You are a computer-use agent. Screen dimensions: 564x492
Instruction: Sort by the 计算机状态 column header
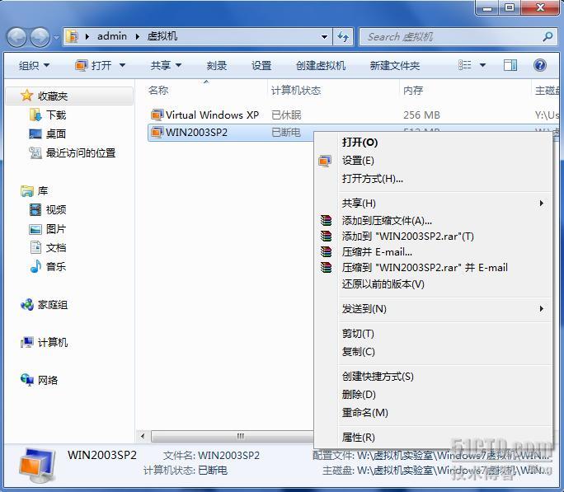[x=296, y=90]
